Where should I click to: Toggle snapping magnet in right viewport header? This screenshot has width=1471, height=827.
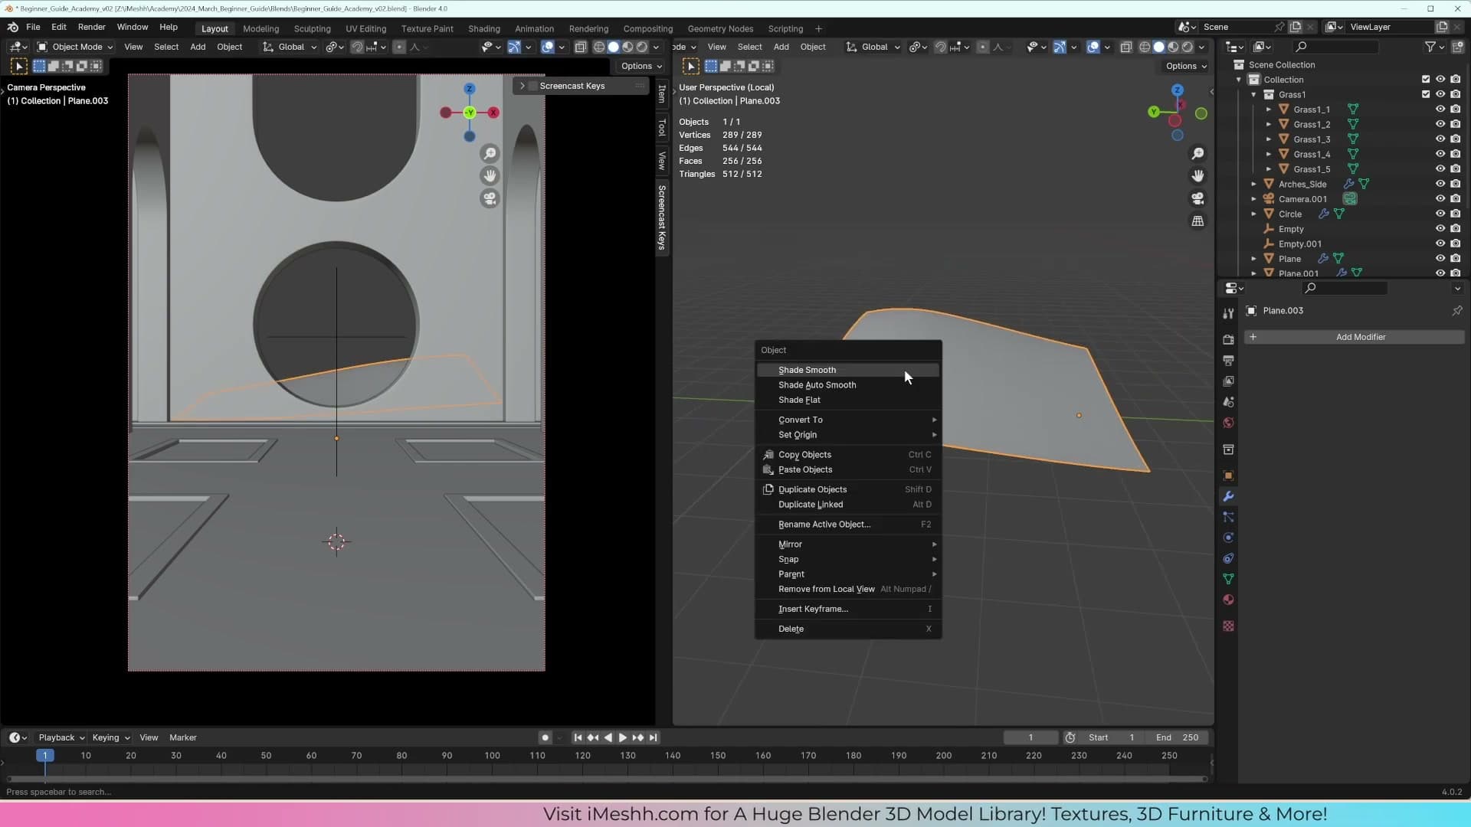pos(940,47)
